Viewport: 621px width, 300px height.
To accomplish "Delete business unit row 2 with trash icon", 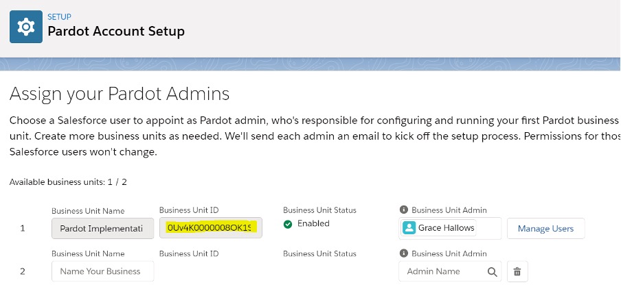I will point(517,271).
